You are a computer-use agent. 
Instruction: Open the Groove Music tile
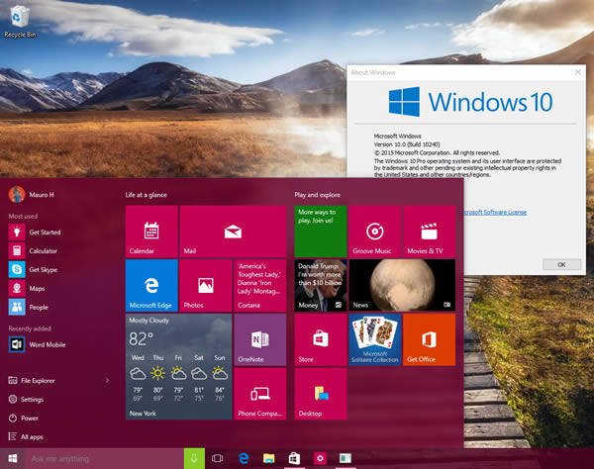[x=374, y=232]
